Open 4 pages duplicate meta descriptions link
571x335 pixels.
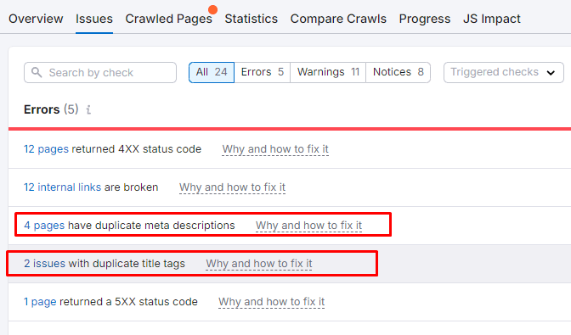click(44, 226)
